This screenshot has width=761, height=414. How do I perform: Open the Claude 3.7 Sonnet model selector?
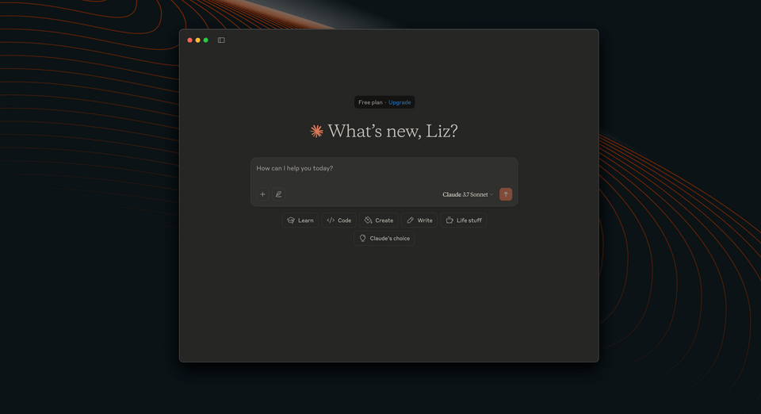pyautogui.click(x=468, y=194)
